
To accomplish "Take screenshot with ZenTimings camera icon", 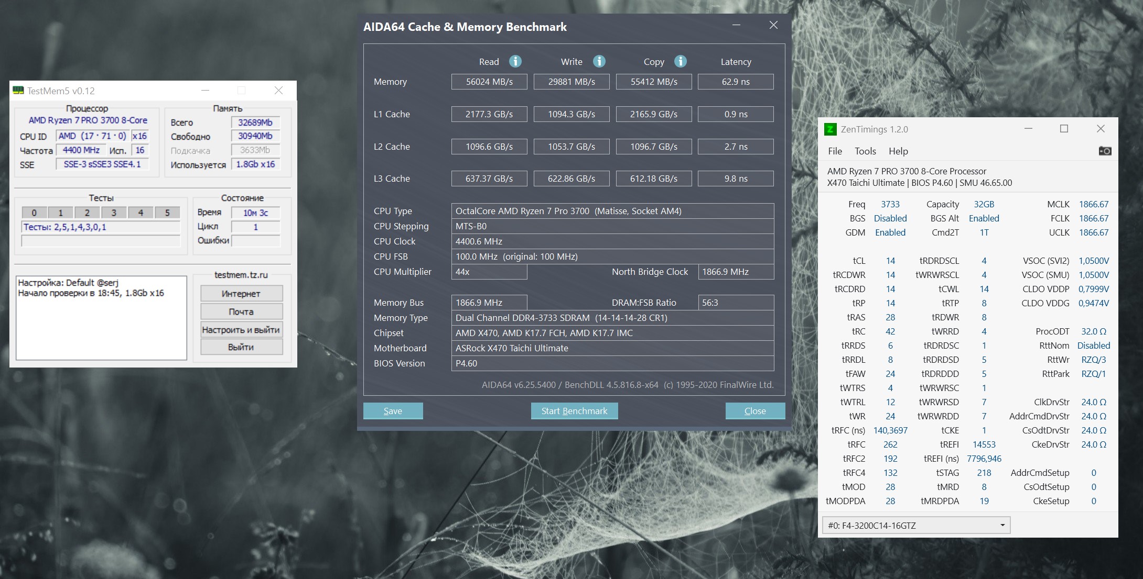I will click(1105, 151).
